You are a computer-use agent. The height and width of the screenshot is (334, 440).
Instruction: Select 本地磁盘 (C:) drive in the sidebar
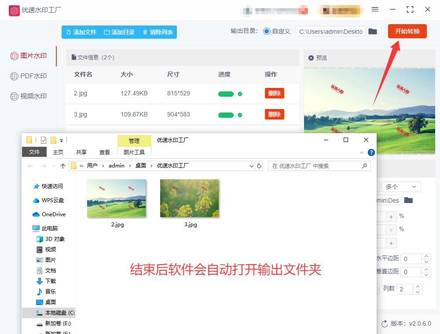coord(49,313)
